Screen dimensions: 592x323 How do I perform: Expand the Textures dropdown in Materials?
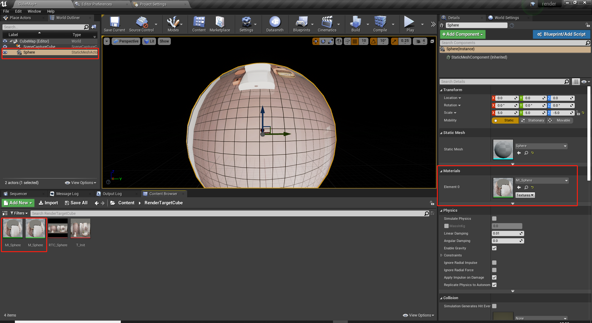(525, 195)
